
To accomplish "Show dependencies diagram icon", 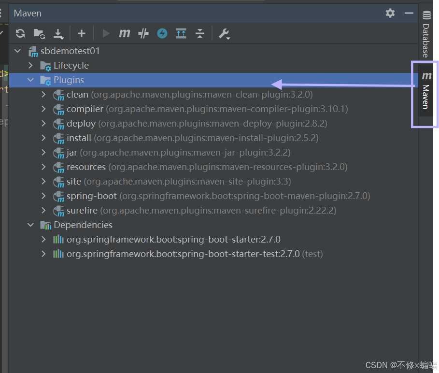I will click(181, 33).
